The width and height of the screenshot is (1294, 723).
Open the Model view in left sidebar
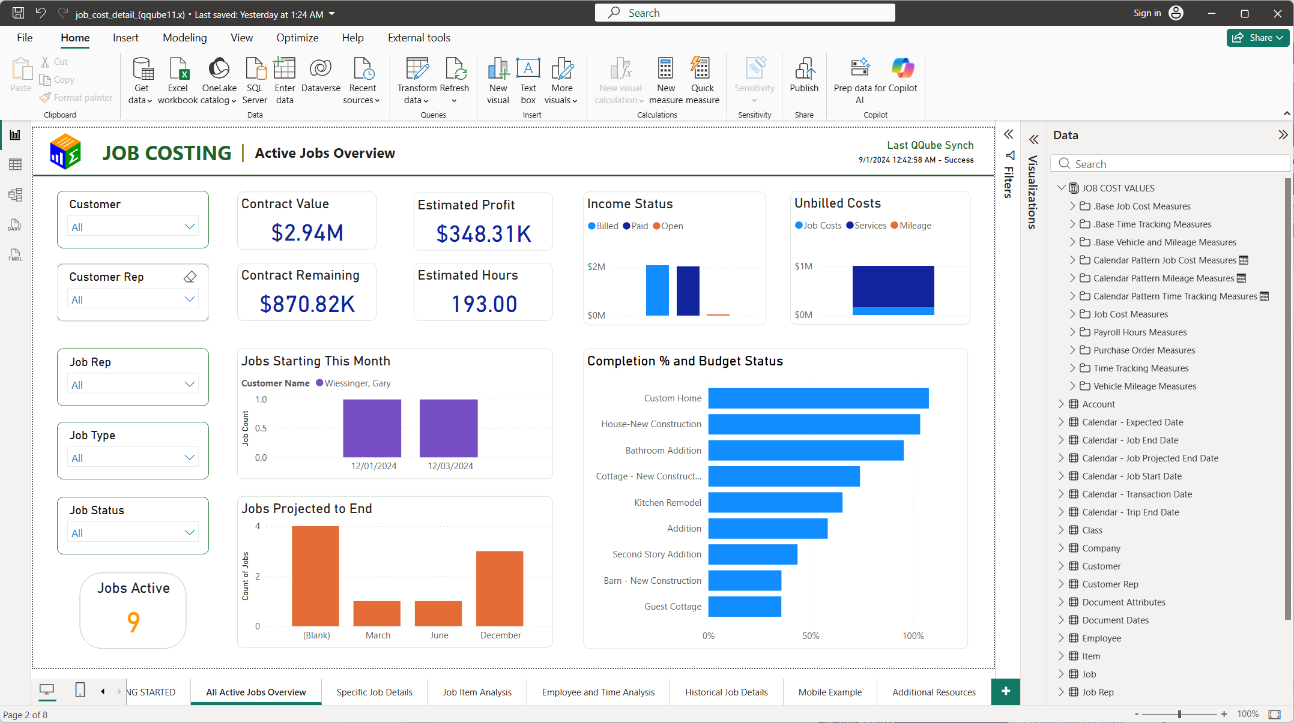(x=15, y=194)
